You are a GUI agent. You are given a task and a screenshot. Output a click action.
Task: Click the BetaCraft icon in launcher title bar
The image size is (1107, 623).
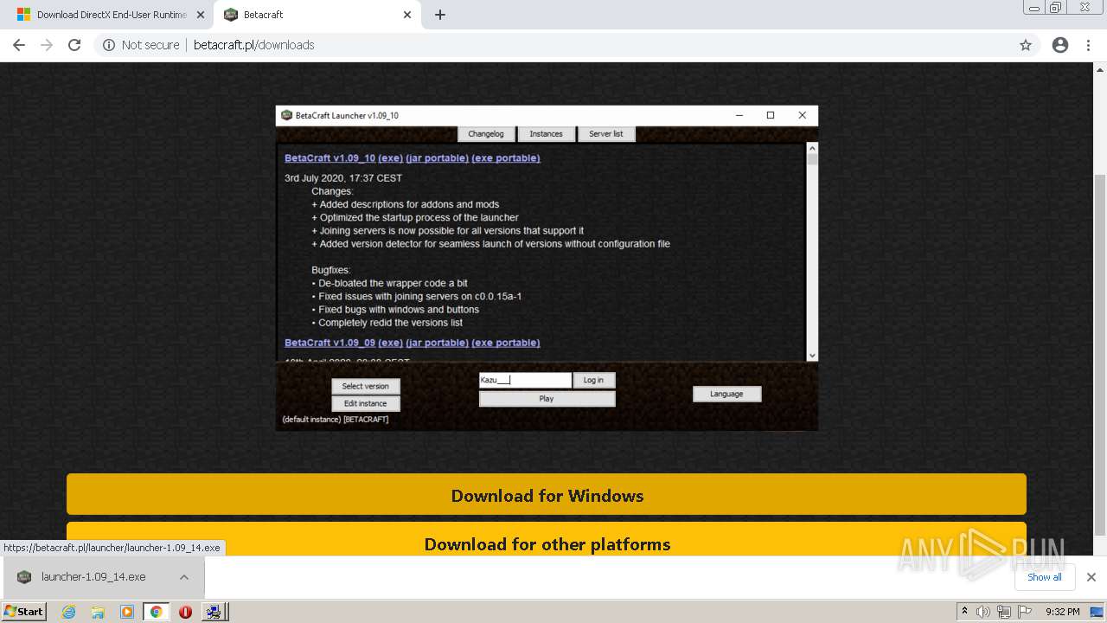(x=287, y=115)
